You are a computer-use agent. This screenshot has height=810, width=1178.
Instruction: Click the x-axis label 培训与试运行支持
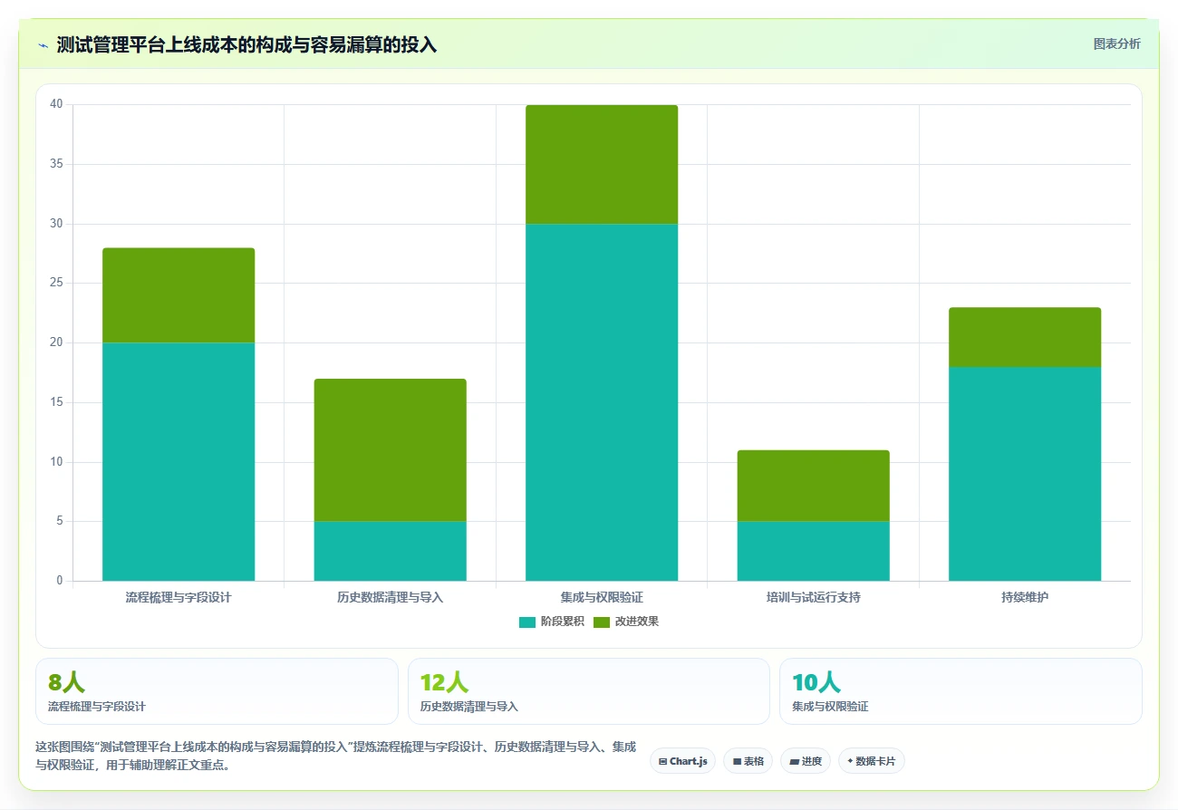point(813,597)
